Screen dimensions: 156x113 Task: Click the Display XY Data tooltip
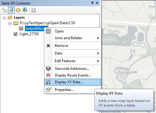[x=124, y=100]
